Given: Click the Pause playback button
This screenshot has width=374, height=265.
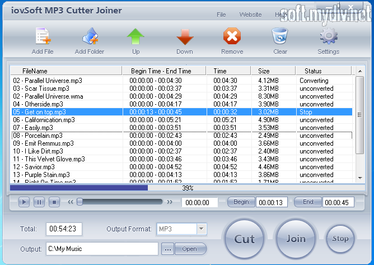Looking at the screenshot, I should click(39, 202).
